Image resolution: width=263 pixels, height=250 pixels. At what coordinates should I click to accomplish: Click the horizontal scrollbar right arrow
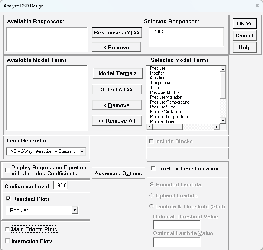(x=217, y=127)
